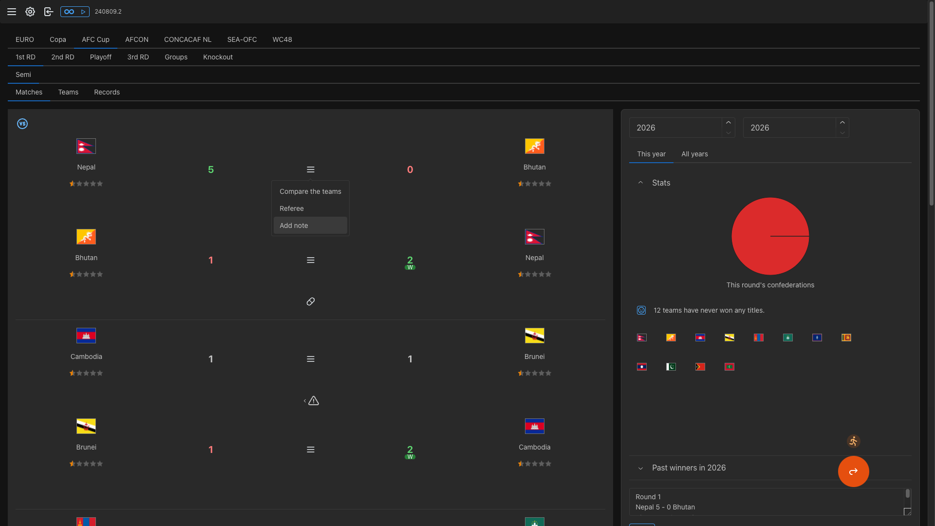Viewport: 935px width, 526px height.
Task: Click the smiley face stats icon
Action: (x=641, y=310)
